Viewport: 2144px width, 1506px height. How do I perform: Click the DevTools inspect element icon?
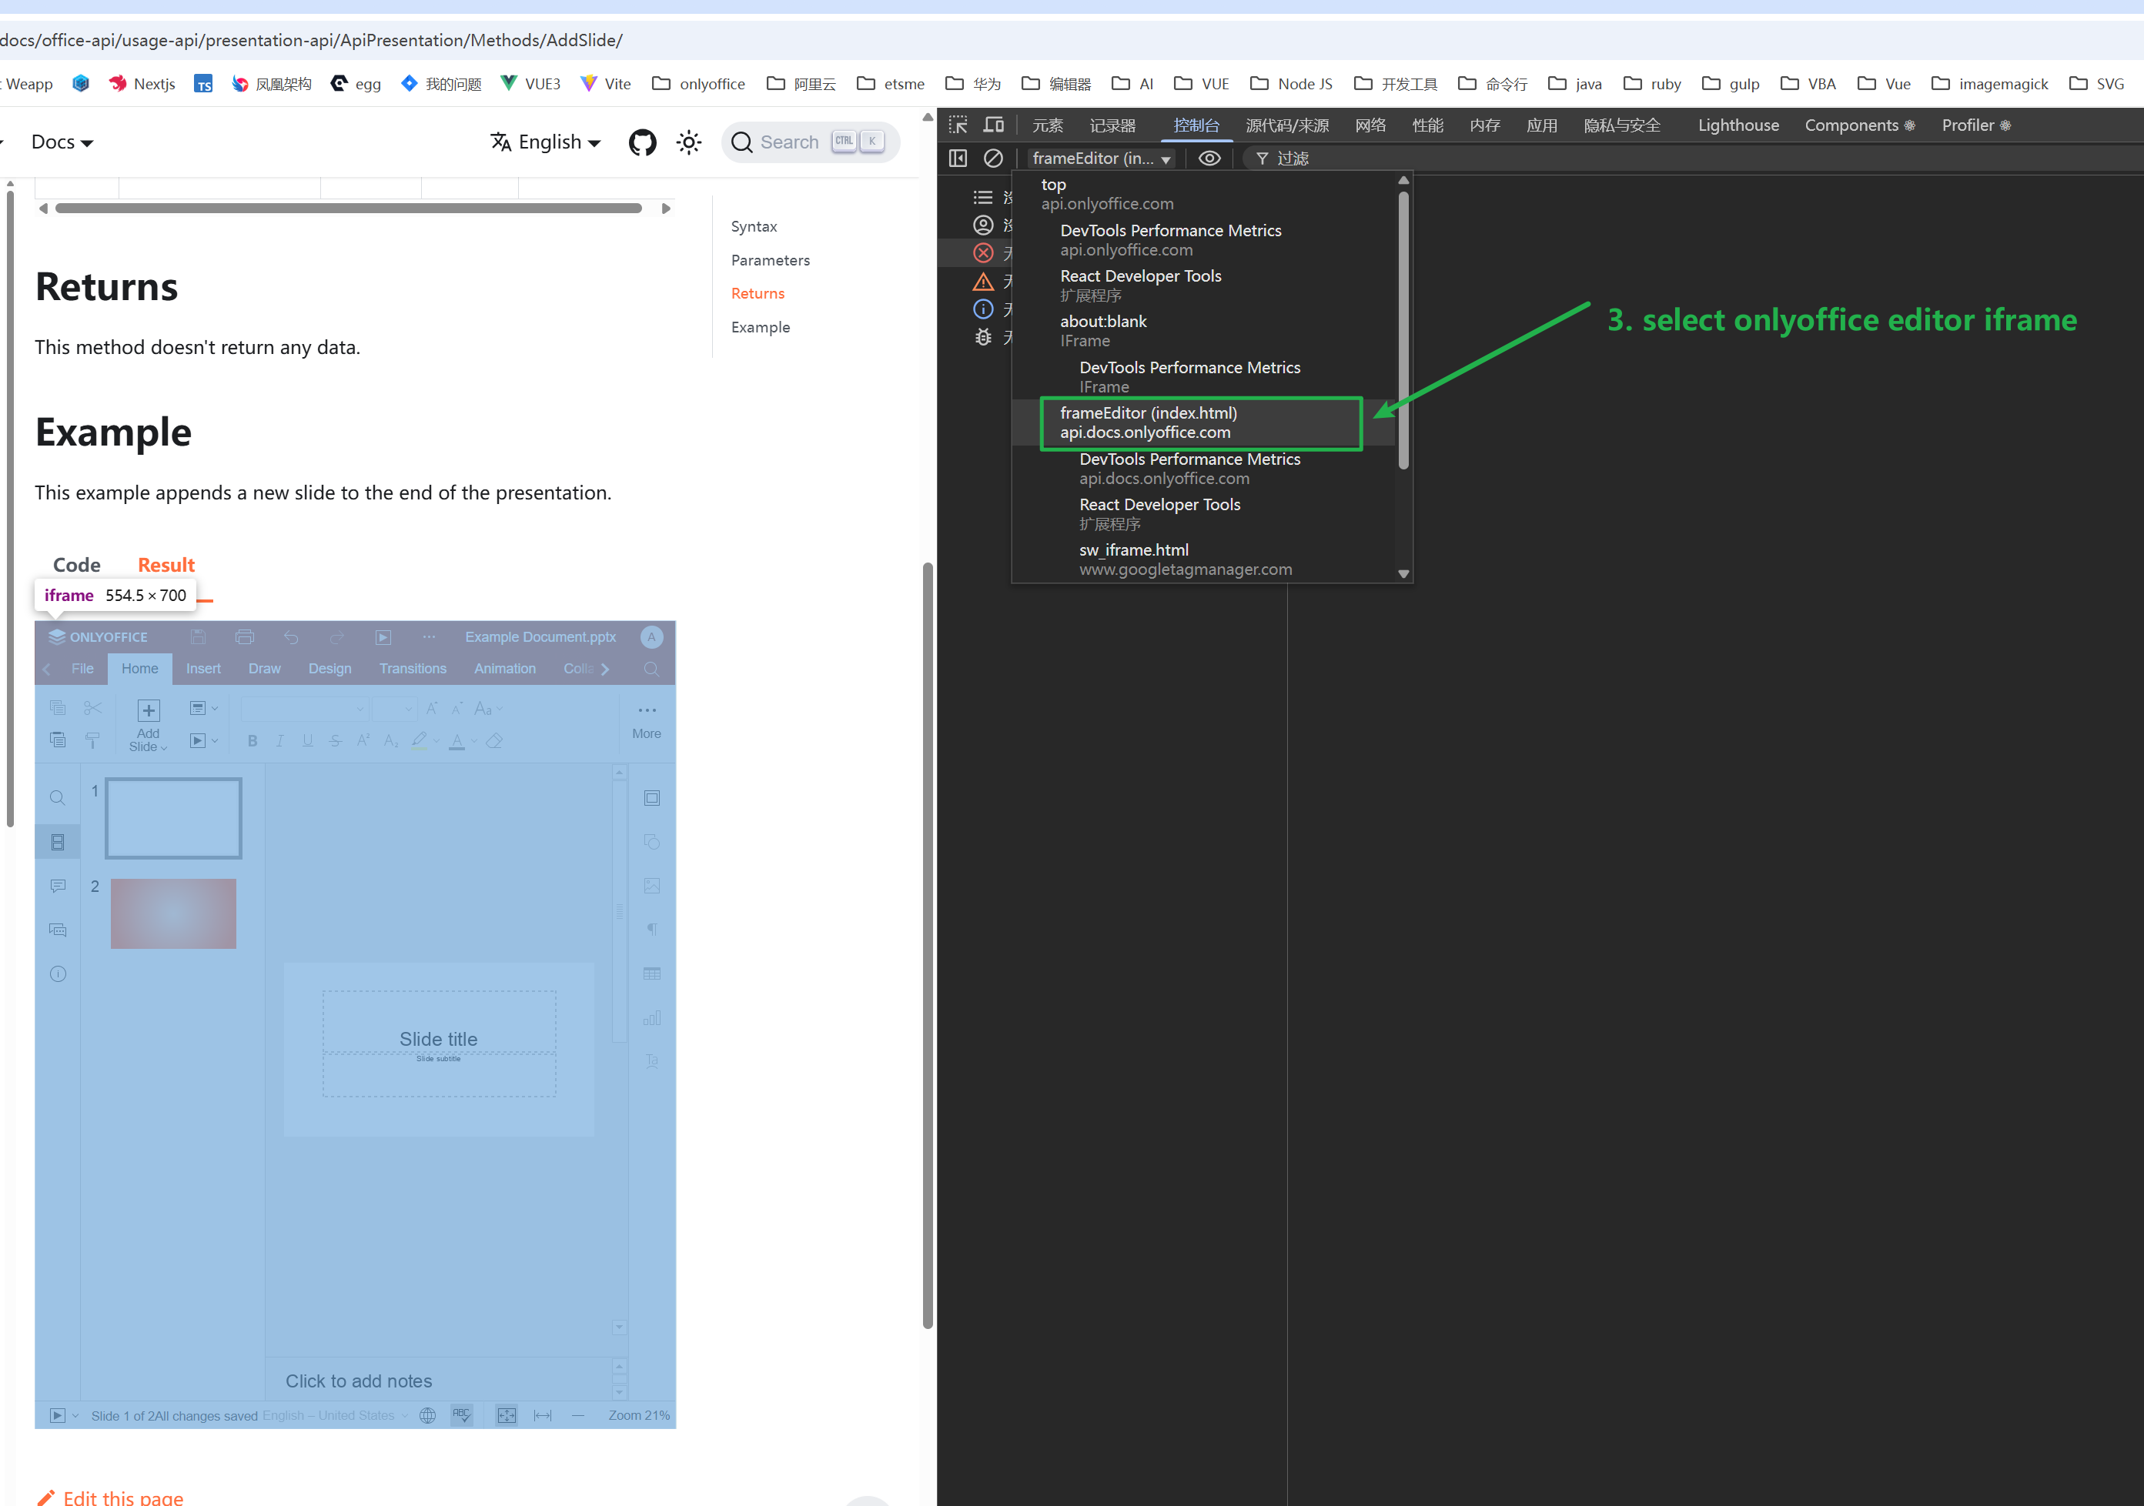[x=958, y=125]
